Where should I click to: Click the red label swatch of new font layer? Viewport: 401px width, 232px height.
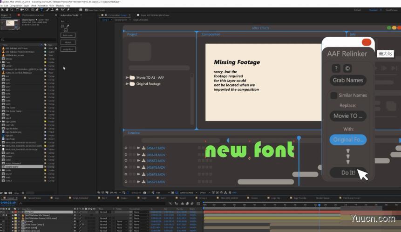pos(15,212)
